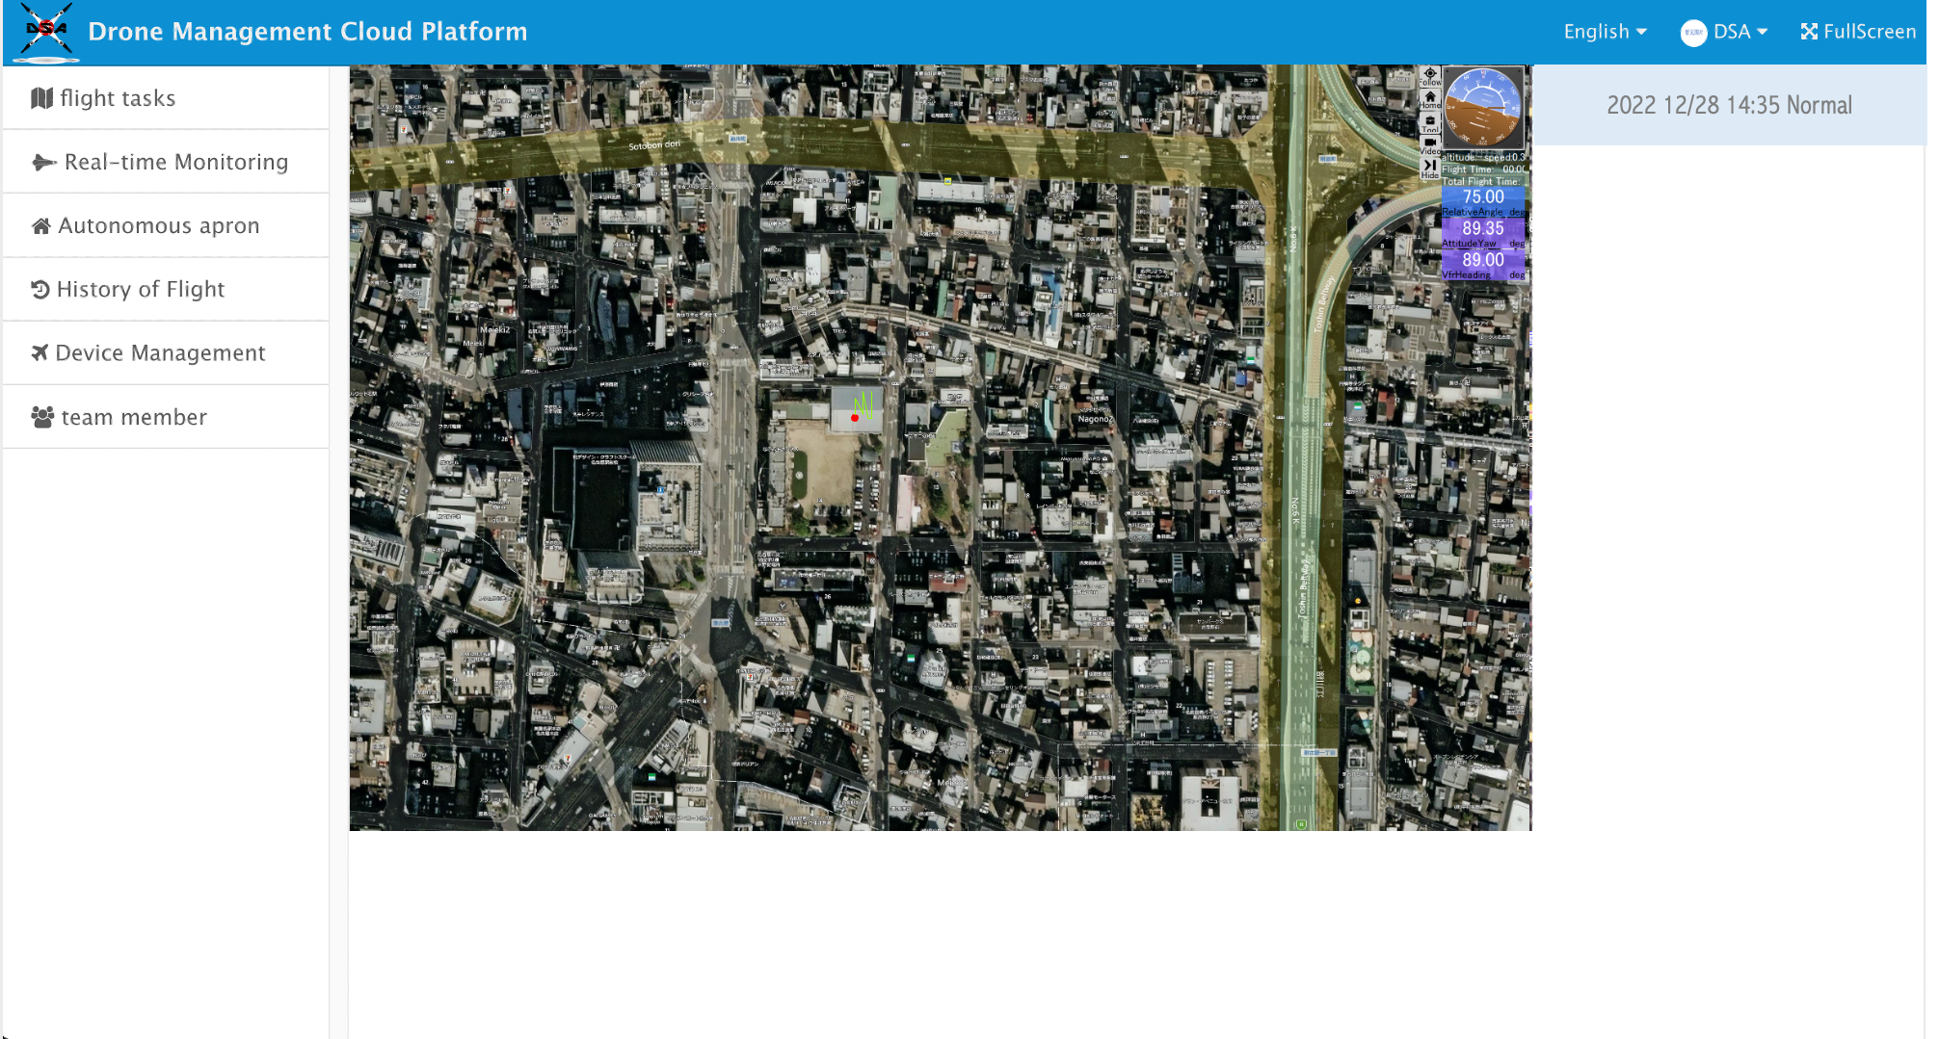Click the Home icon on map toolbar

[x=1430, y=99]
